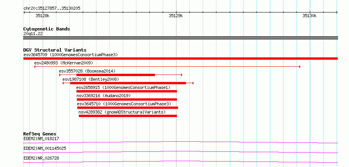Image resolution: width=349 pixels, height=167 pixels.
Task: Click the 35130k ruler tick label
Action: (310, 16)
